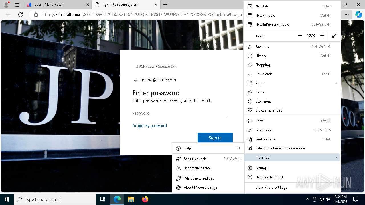Enter full screen using the zoom expand icon
The image size is (365, 205).
click(334, 36)
